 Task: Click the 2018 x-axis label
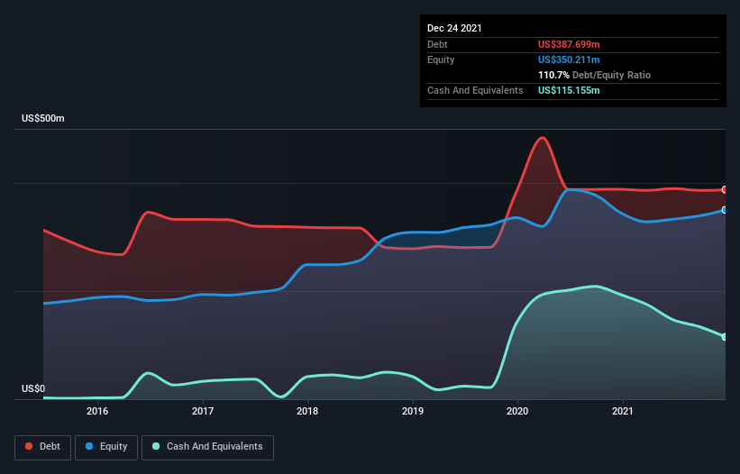307,411
